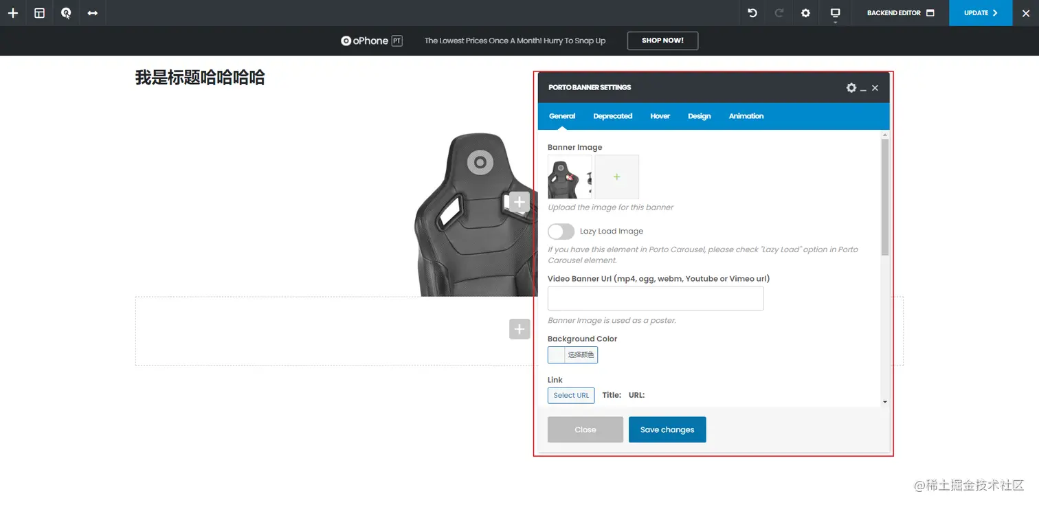1039x507 pixels.
Task: Open the Background Color picker swatch
Action: pyautogui.click(x=572, y=354)
